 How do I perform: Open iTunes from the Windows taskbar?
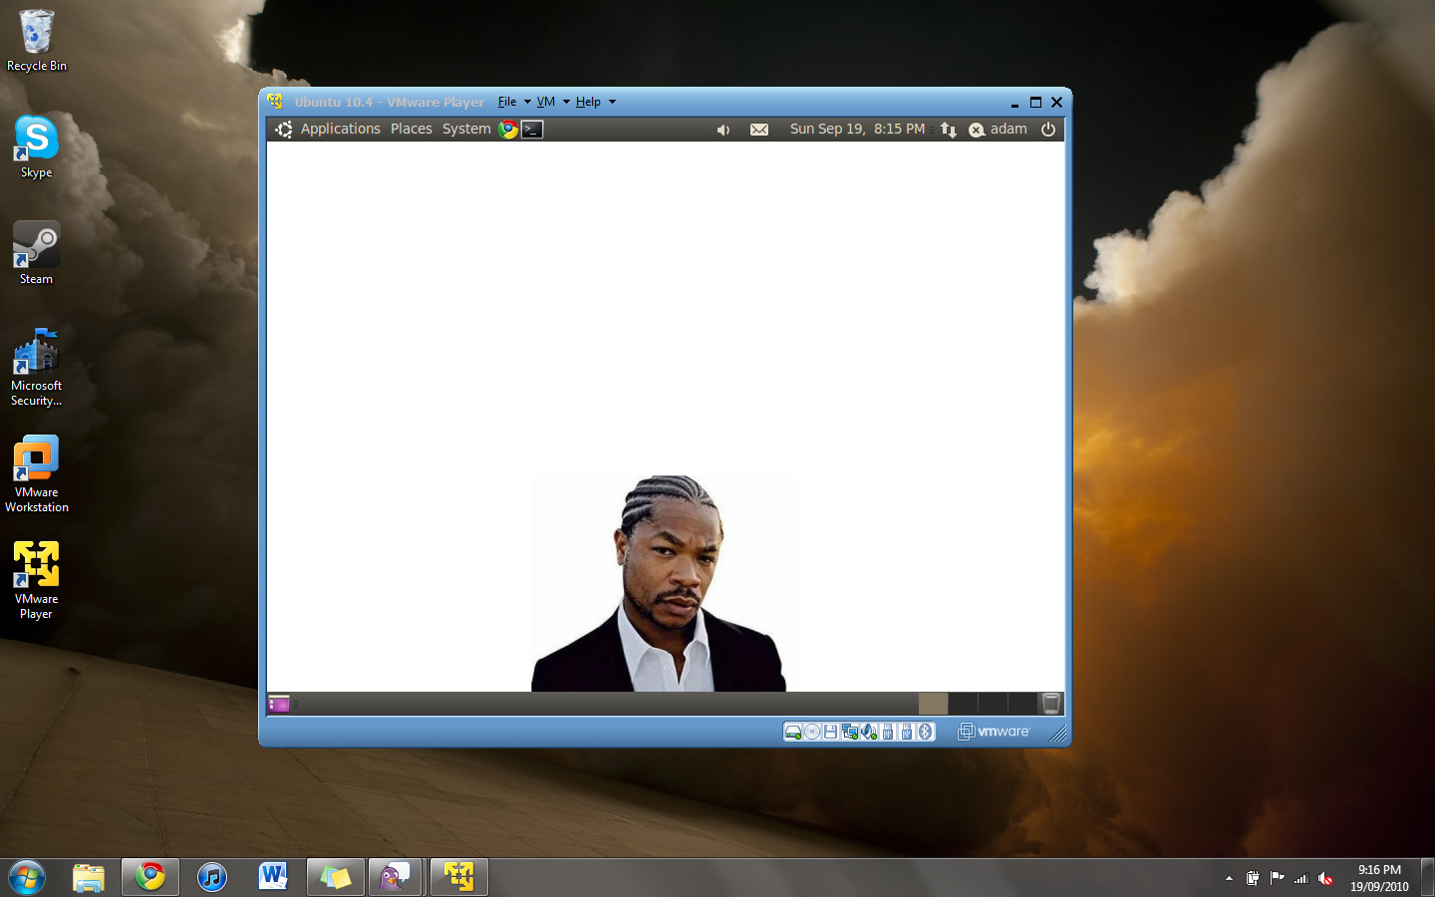pyautogui.click(x=211, y=877)
